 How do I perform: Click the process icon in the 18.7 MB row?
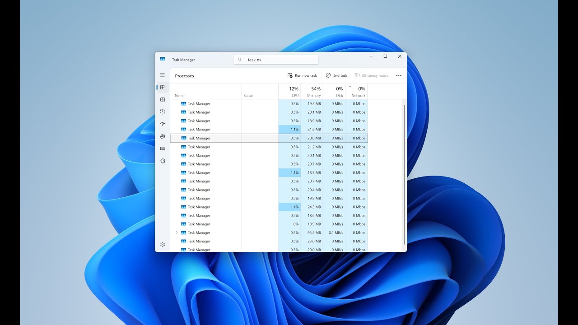coord(183,172)
